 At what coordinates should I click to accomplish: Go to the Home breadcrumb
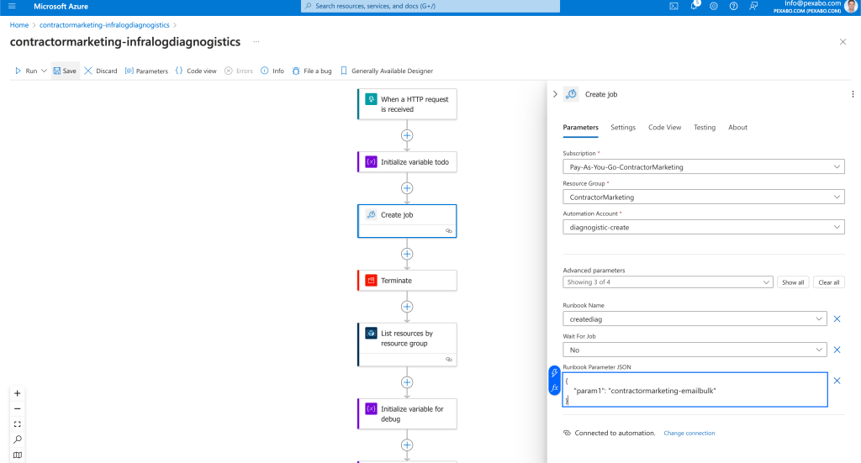19,25
